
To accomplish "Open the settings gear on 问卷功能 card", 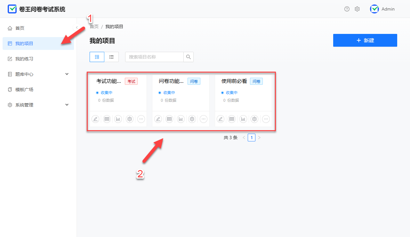I will click(x=192, y=119).
